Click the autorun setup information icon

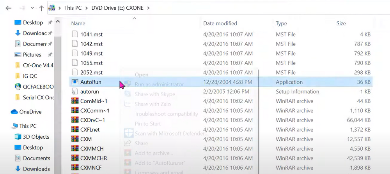[x=75, y=91]
